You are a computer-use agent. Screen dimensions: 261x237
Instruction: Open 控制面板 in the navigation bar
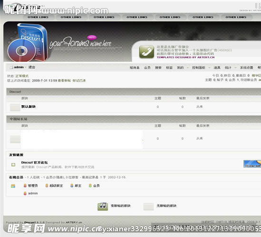pos(199,68)
